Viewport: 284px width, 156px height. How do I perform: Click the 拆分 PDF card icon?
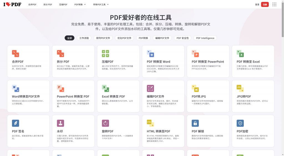pos(60,53)
